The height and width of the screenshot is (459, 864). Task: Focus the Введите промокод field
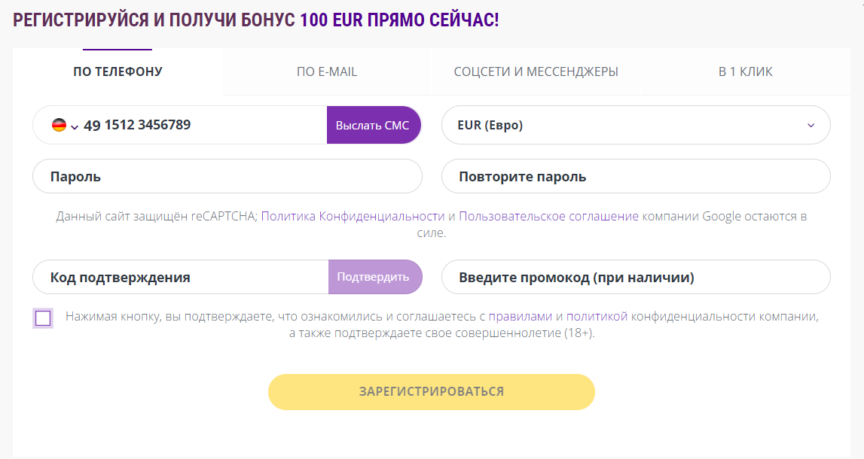click(x=636, y=277)
